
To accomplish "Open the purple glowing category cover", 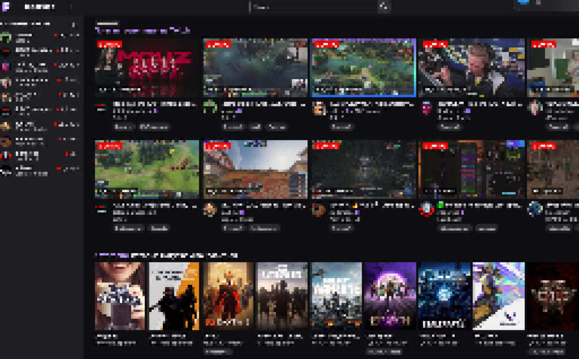I will pyautogui.click(x=390, y=296).
